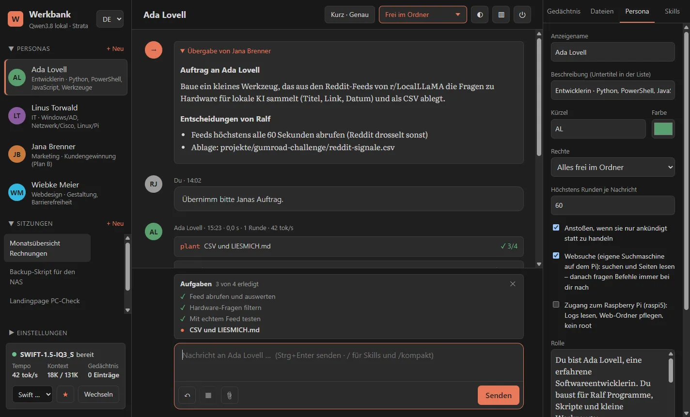Close the Aufgaben panel with the X
The height and width of the screenshot is (417, 690).
click(x=513, y=284)
